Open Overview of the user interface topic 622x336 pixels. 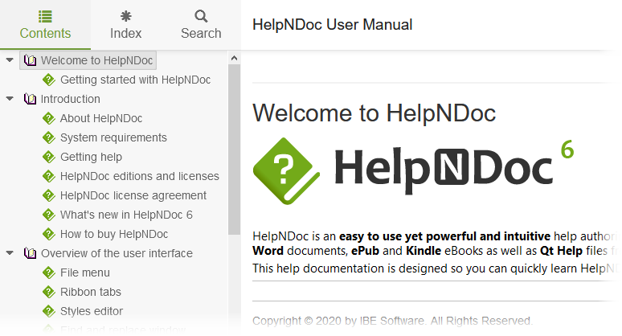pyautogui.click(x=117, y=253)
